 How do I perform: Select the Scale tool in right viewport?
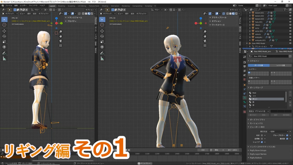(103, 42)
